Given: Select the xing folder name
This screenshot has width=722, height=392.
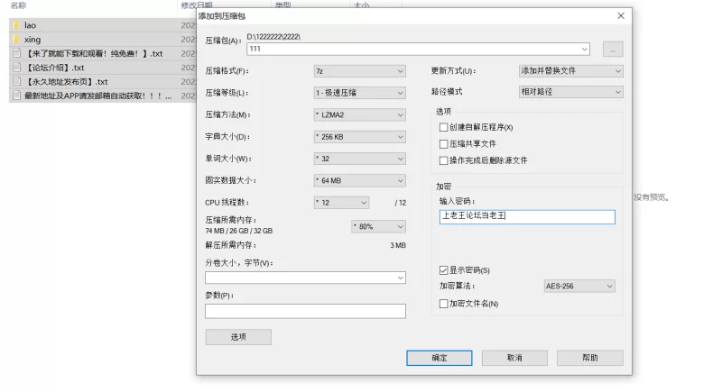Looking at the screenshot, I should point(32,40).
